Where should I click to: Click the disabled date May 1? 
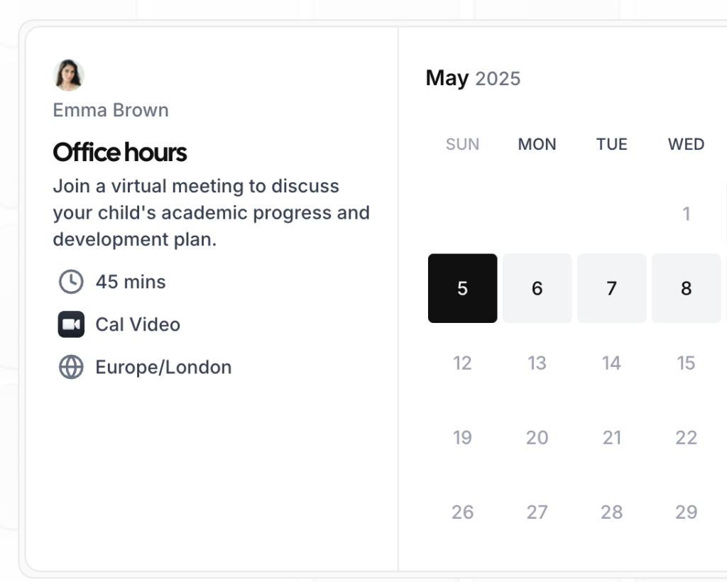pos(686,214)
